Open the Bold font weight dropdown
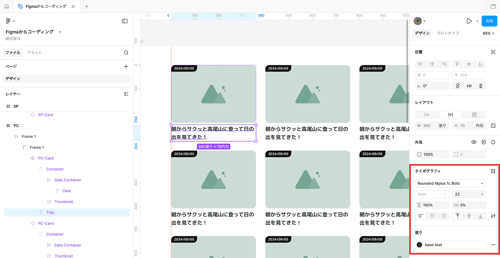The width and height of the screenshot is (500, 258). (432, 194)
